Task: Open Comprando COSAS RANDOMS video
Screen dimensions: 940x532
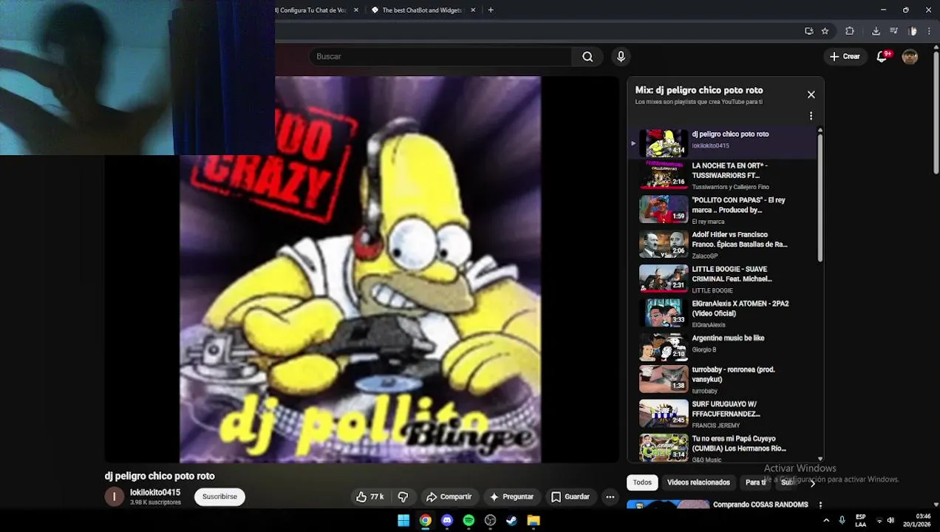Action: point(760,505)
